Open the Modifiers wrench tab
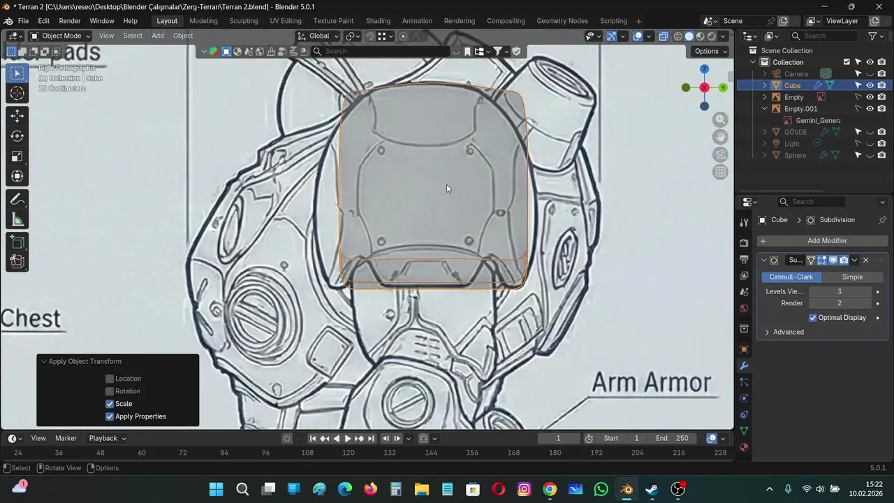Image resolution: width=894 pixels, height=503 pixels. click(x=744, y=366)
